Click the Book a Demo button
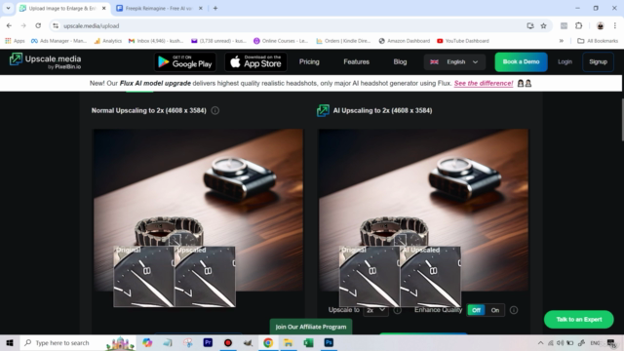624x351 pixels. pos(521,61)
